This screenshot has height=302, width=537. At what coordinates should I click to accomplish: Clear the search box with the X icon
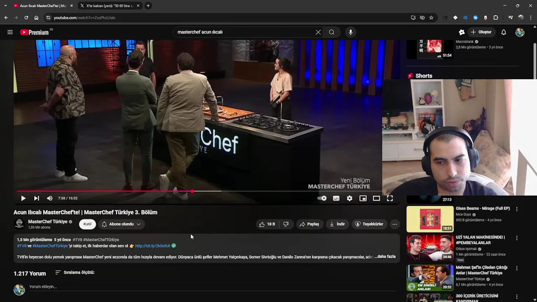[x=318, y=32]
